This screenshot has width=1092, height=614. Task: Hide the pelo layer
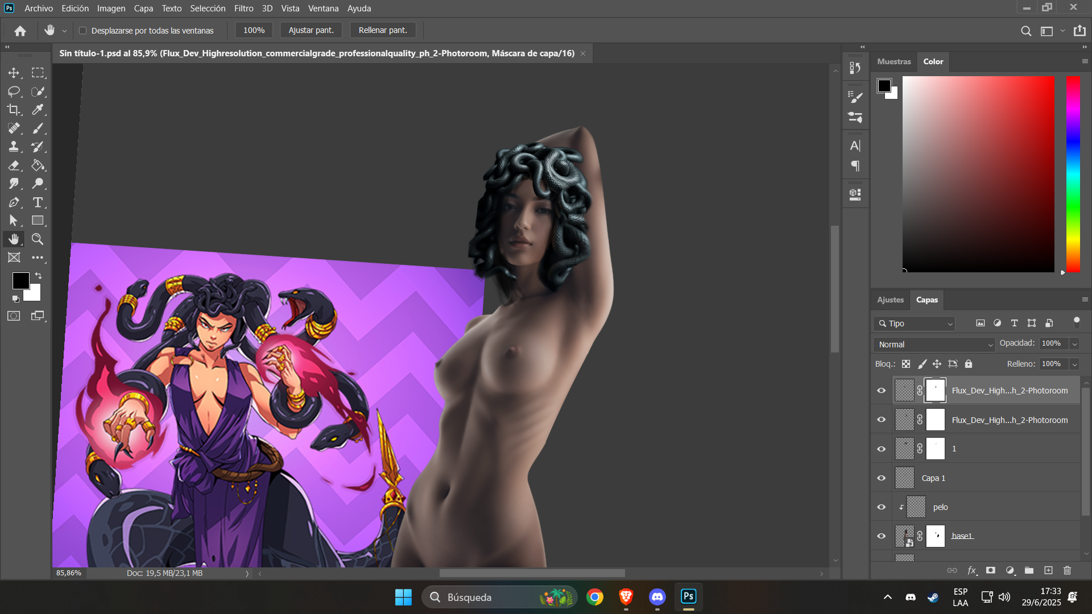tap(882, 507)
